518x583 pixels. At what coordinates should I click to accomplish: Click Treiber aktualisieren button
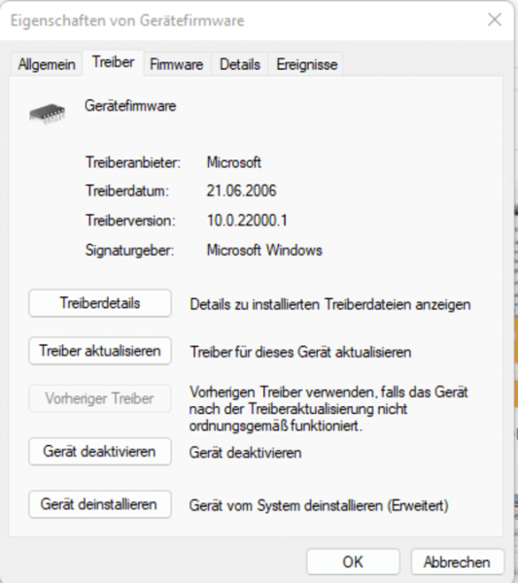pyautogui.click(x=100, y=351)
